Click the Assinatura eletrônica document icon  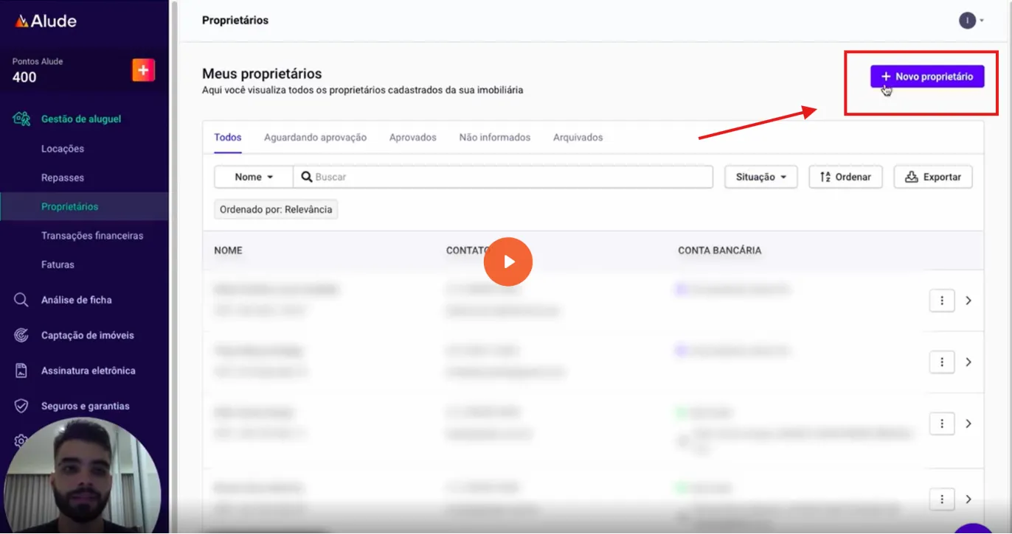pyautogui.click(x=21, y=370)
